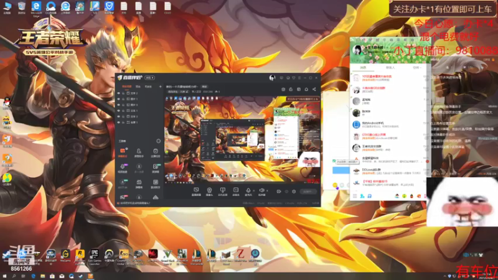Viewport: 498px width, 280px height.
Task: Expand speaker device dropdown arrow
Action: (x=267, y=190)
